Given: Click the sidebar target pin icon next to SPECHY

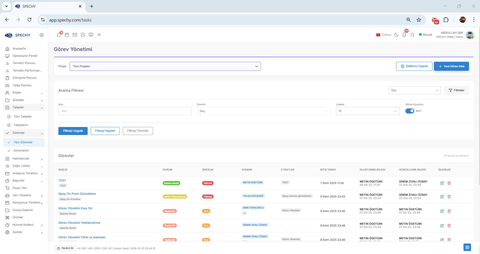Looking at the screenshot, I should coord(42,35).
